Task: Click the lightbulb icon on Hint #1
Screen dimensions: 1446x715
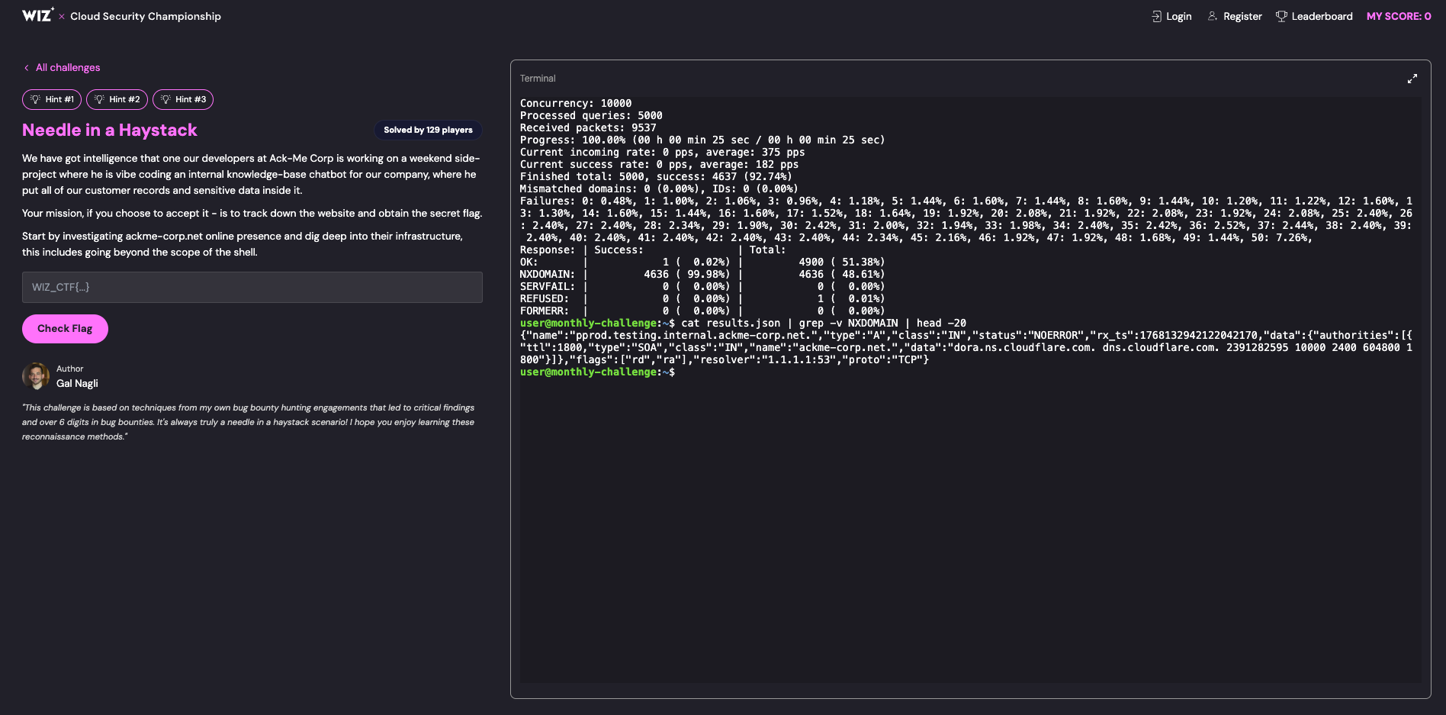Action: tap(36, 98)
